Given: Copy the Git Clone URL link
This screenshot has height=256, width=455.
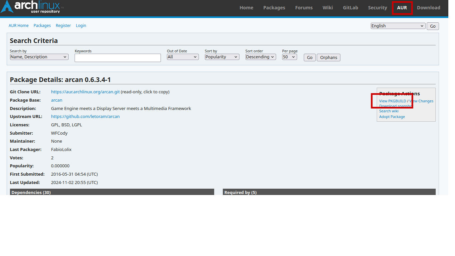Looking at the screenshot, I should [x=85, y=92].
